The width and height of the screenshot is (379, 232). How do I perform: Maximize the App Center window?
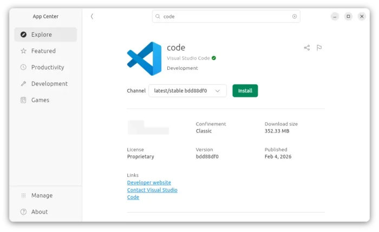(348, 16)
